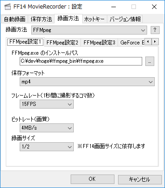
Task: Open the ホットキー tab
Action: pyautogui.click(x=94, y=19)
